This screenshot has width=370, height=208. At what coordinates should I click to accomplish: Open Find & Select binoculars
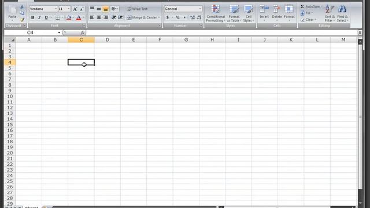[342, 13]
